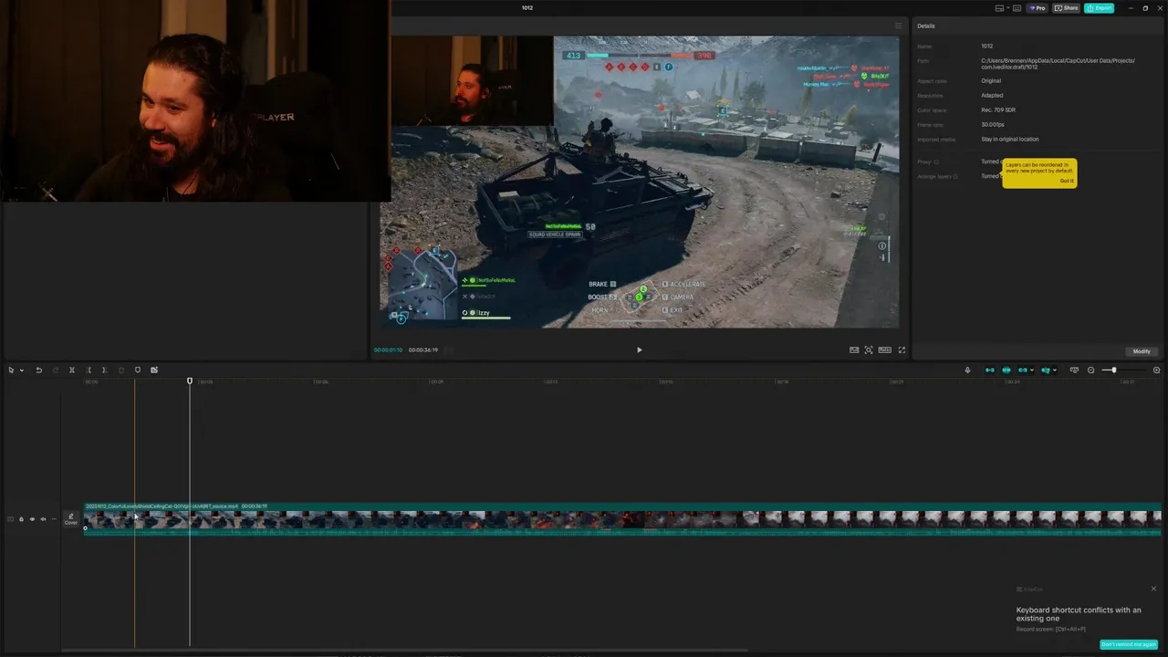Click the 30.00fps frame rate value
The width and height of the screenshot is (1168, 657).
coord(993,124)
